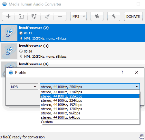Click the Profile dialog logo icon
The image size is (145, 140).
point(11,72)
